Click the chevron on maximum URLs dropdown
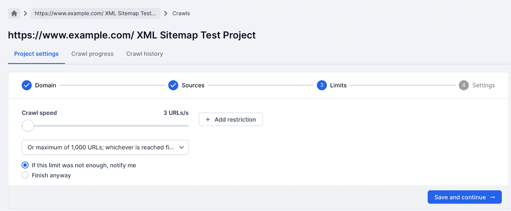This screenshot has width=511, height=211. [x=181, y=147]
